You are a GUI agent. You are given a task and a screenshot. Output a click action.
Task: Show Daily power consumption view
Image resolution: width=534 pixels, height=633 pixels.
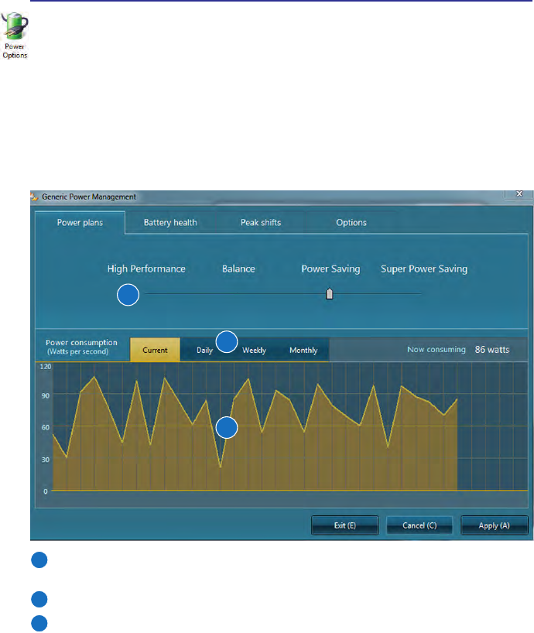point(204,351)
